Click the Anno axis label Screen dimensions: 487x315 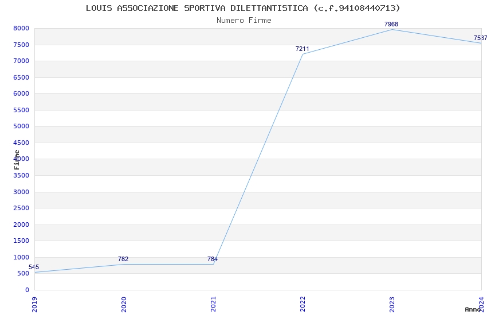(x=473, y=309)
